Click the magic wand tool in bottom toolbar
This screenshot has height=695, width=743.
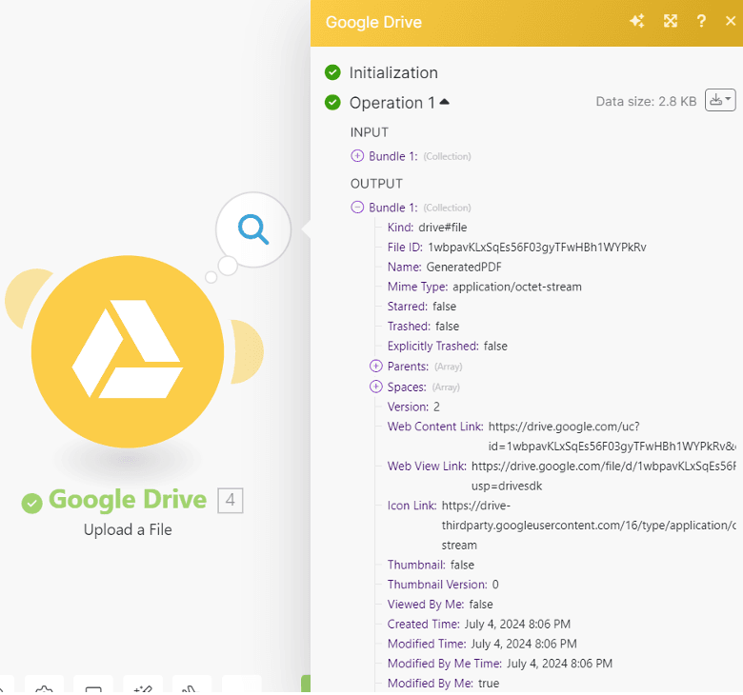(x=143, y=687)
